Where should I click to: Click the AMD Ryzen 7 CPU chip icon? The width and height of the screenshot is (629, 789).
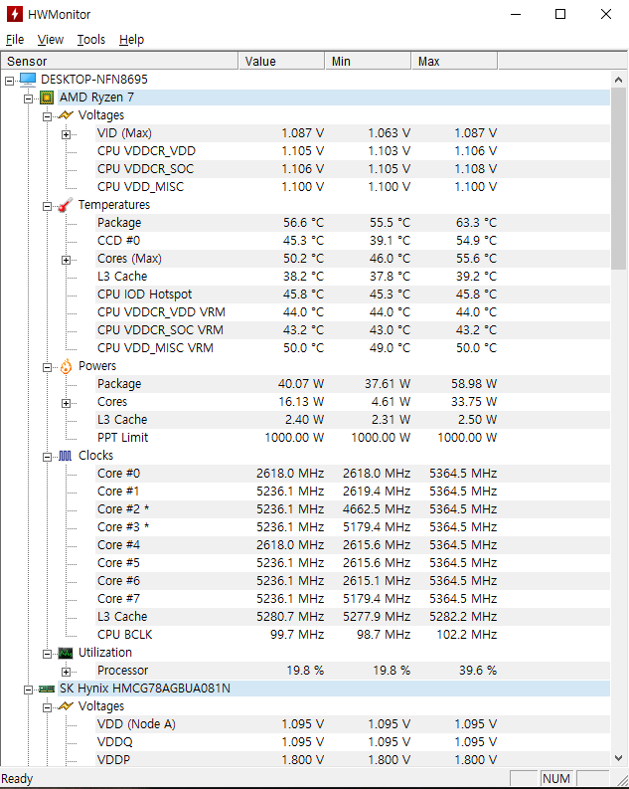pos(47,98)
